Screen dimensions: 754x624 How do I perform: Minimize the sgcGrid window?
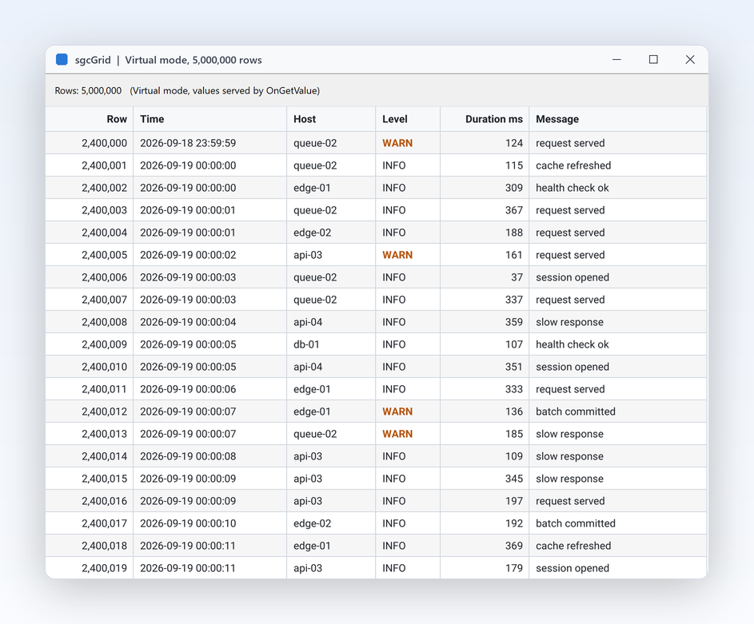pos(616,60)
